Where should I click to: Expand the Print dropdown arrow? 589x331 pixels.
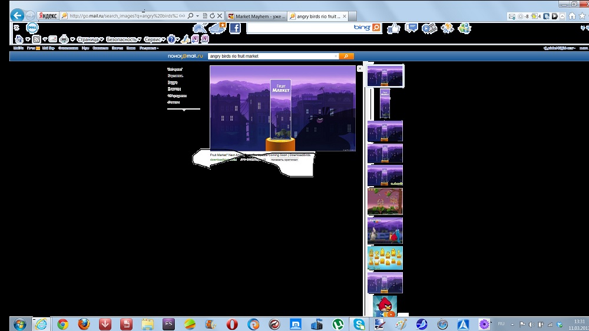pyautogui.click(x=72, y=39)
